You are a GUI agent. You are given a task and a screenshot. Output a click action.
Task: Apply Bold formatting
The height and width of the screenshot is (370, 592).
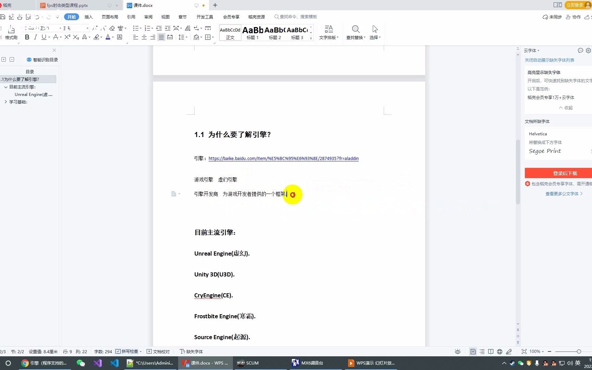(27, 37)
